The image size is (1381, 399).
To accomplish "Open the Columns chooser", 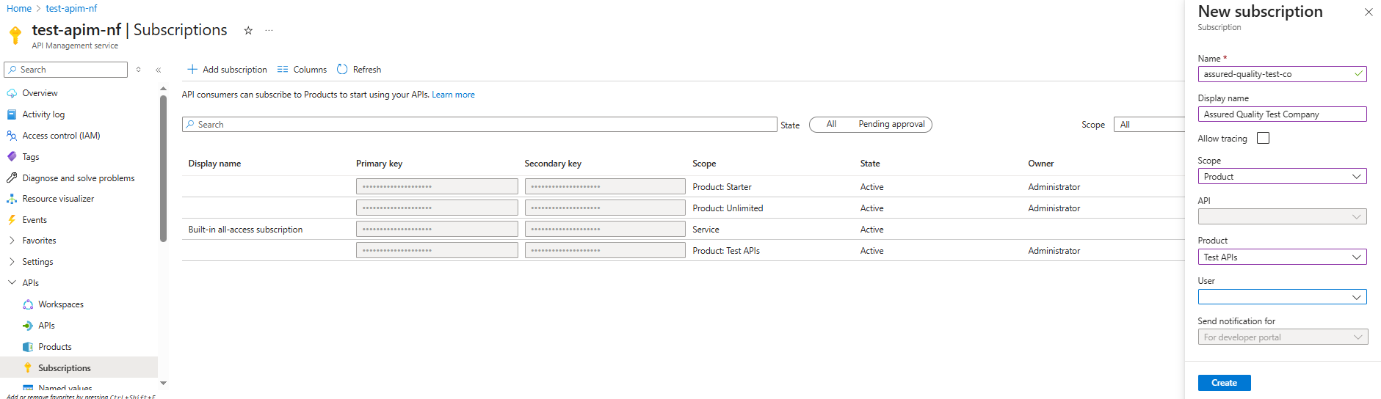I will click(302, 70).
